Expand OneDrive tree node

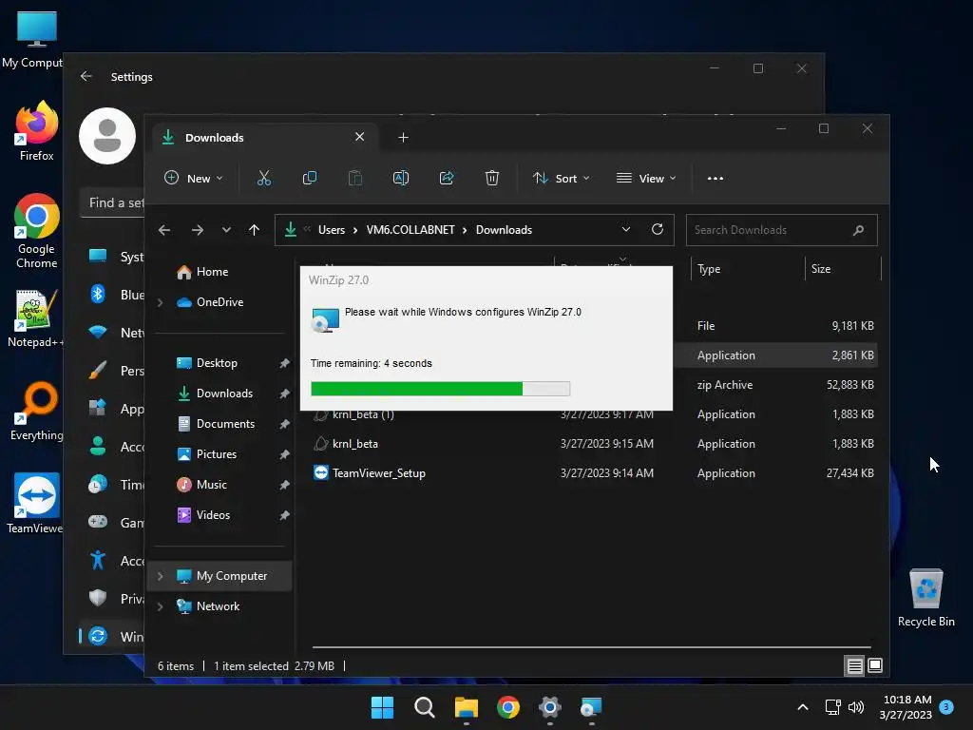[x=160, y=302]
